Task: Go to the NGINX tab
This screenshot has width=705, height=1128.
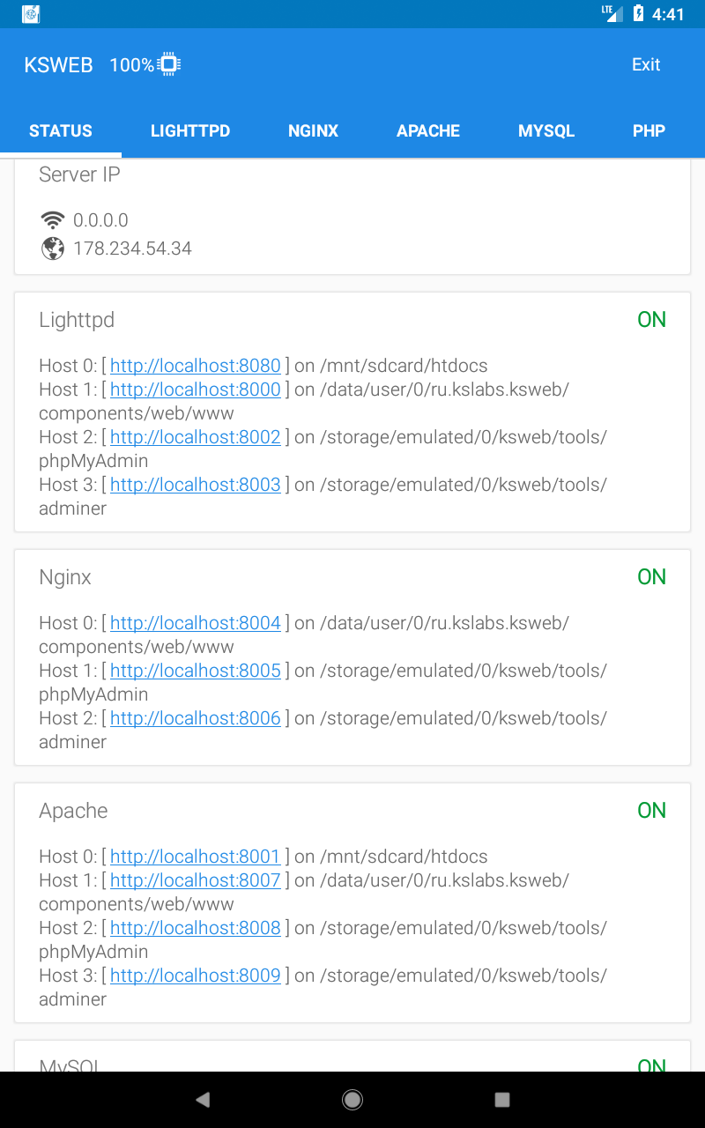Action: pos(313,131)
